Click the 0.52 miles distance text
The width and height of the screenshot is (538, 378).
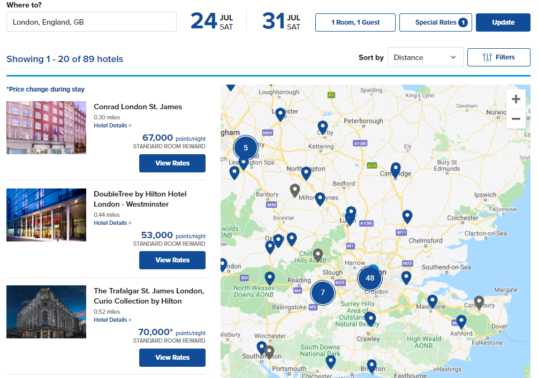click(x=107, y=312)
